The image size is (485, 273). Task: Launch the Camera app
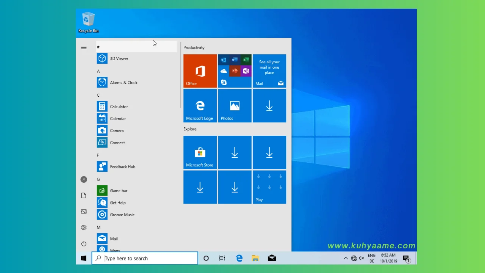(136, 131)
